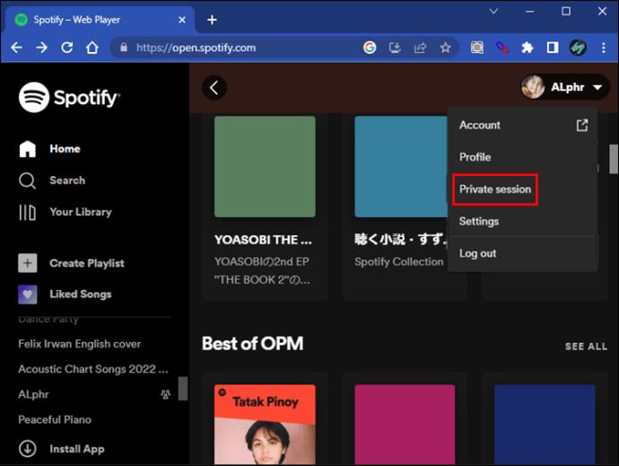The width and height of the screenshot is (619, 466).
Task: Click the main page vertical scrollbar
Action: point(614,159)
